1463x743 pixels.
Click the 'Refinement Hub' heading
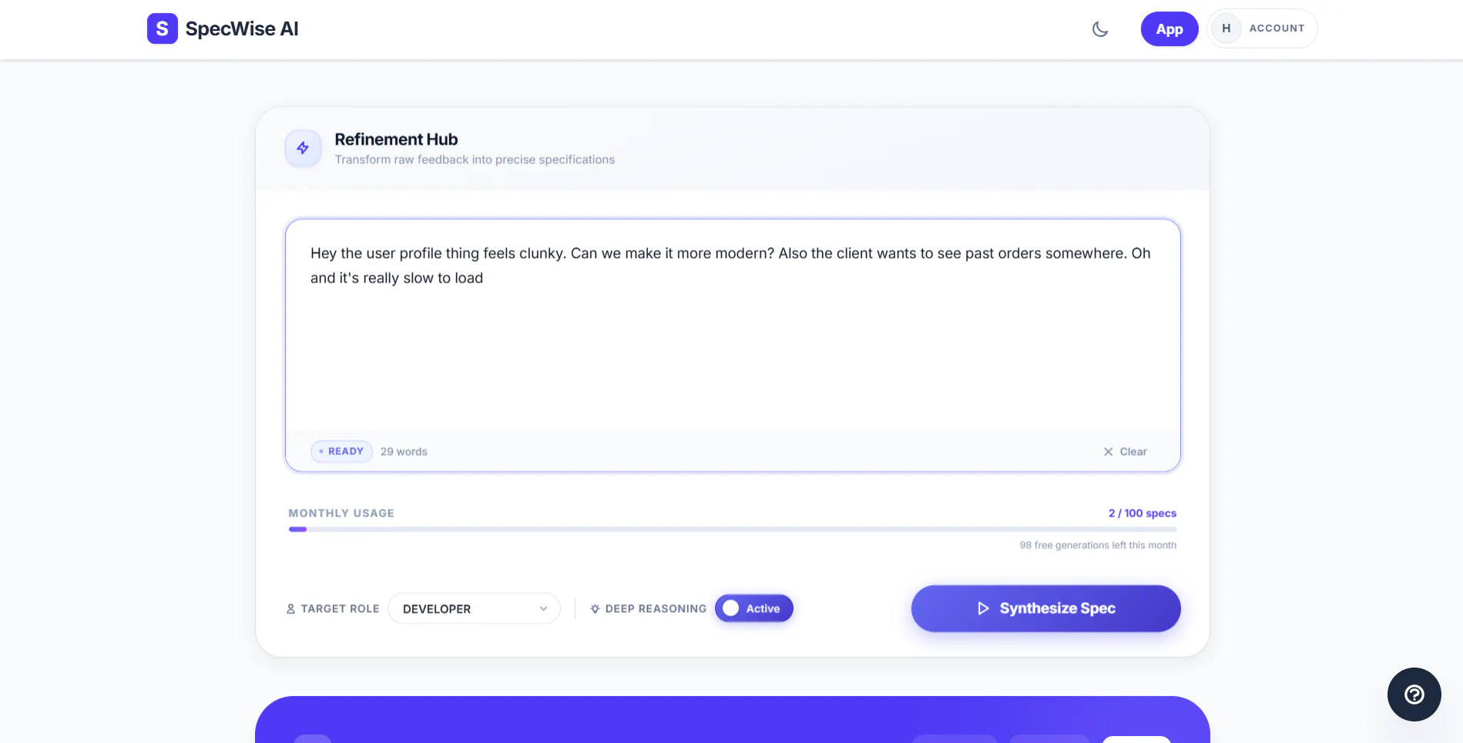tap(396, 139)
